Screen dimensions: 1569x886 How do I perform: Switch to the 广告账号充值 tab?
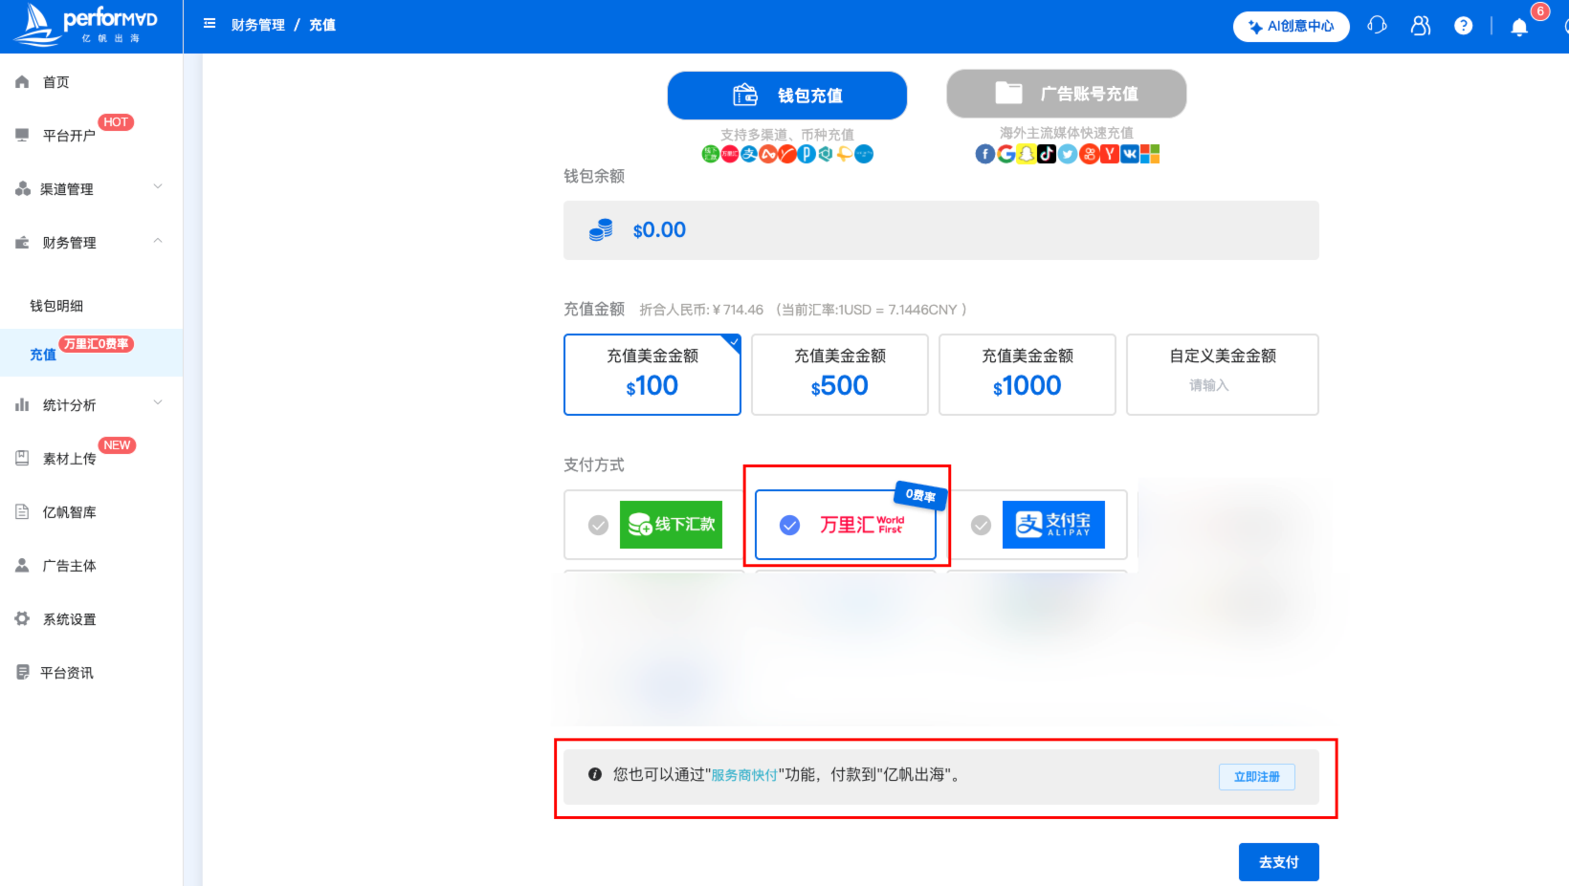(1066, 93)
